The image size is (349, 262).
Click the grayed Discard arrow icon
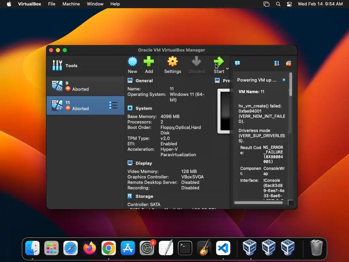[196, 62]
